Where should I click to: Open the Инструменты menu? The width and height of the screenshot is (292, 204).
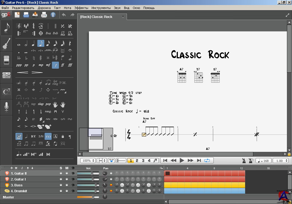(101, 8)
